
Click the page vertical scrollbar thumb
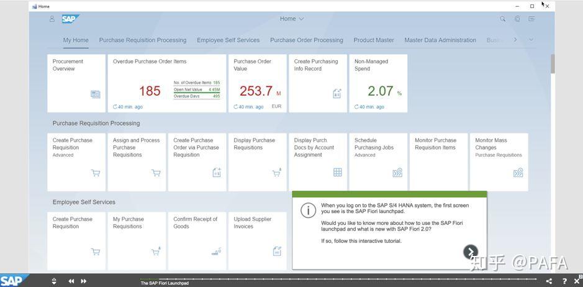point(553,63)
